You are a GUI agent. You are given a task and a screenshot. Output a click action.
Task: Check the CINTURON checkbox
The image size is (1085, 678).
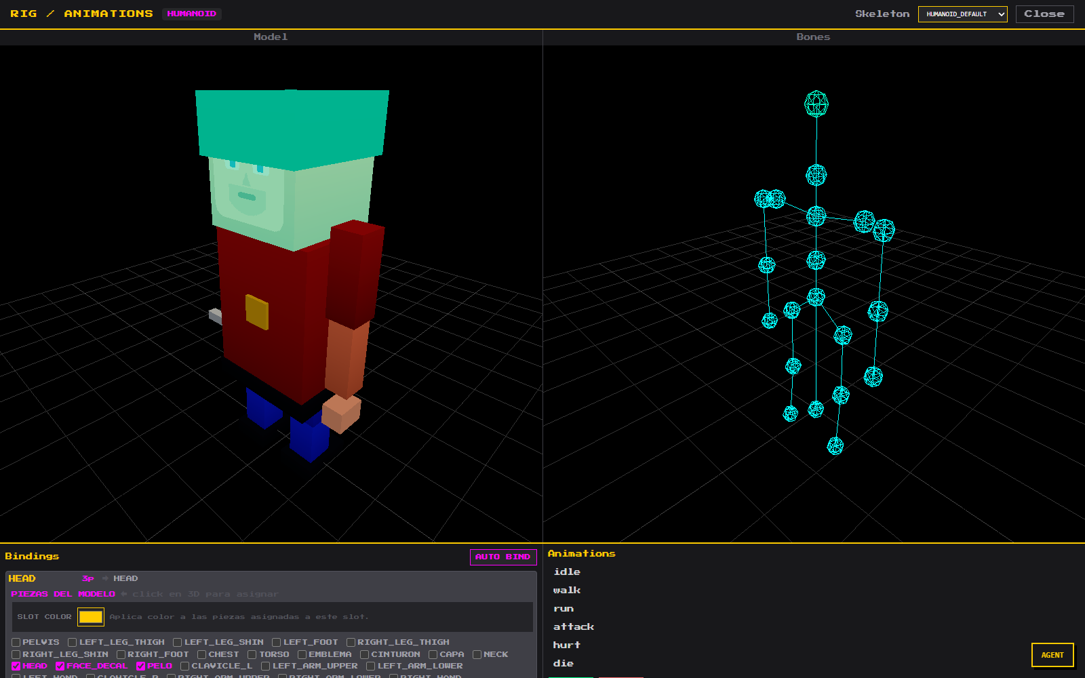365,655
